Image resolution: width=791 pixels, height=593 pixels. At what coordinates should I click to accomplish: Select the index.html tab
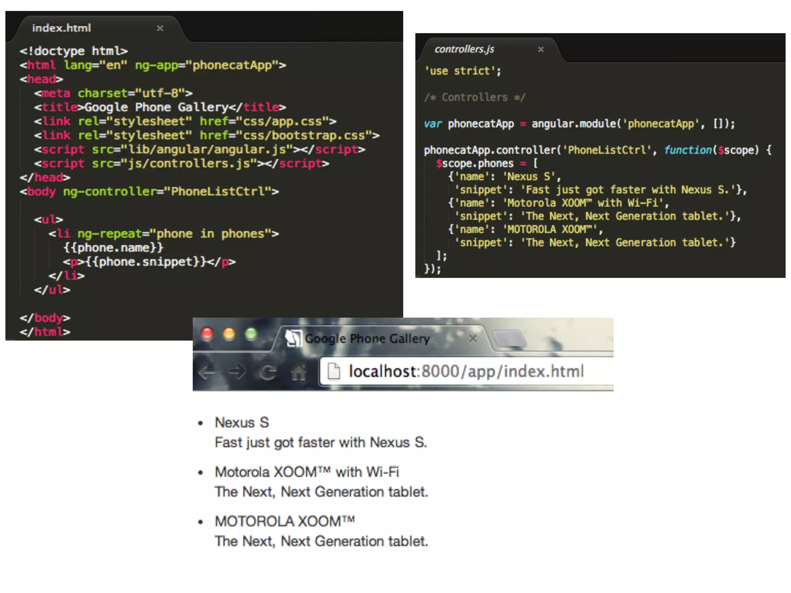click(62, 28)
